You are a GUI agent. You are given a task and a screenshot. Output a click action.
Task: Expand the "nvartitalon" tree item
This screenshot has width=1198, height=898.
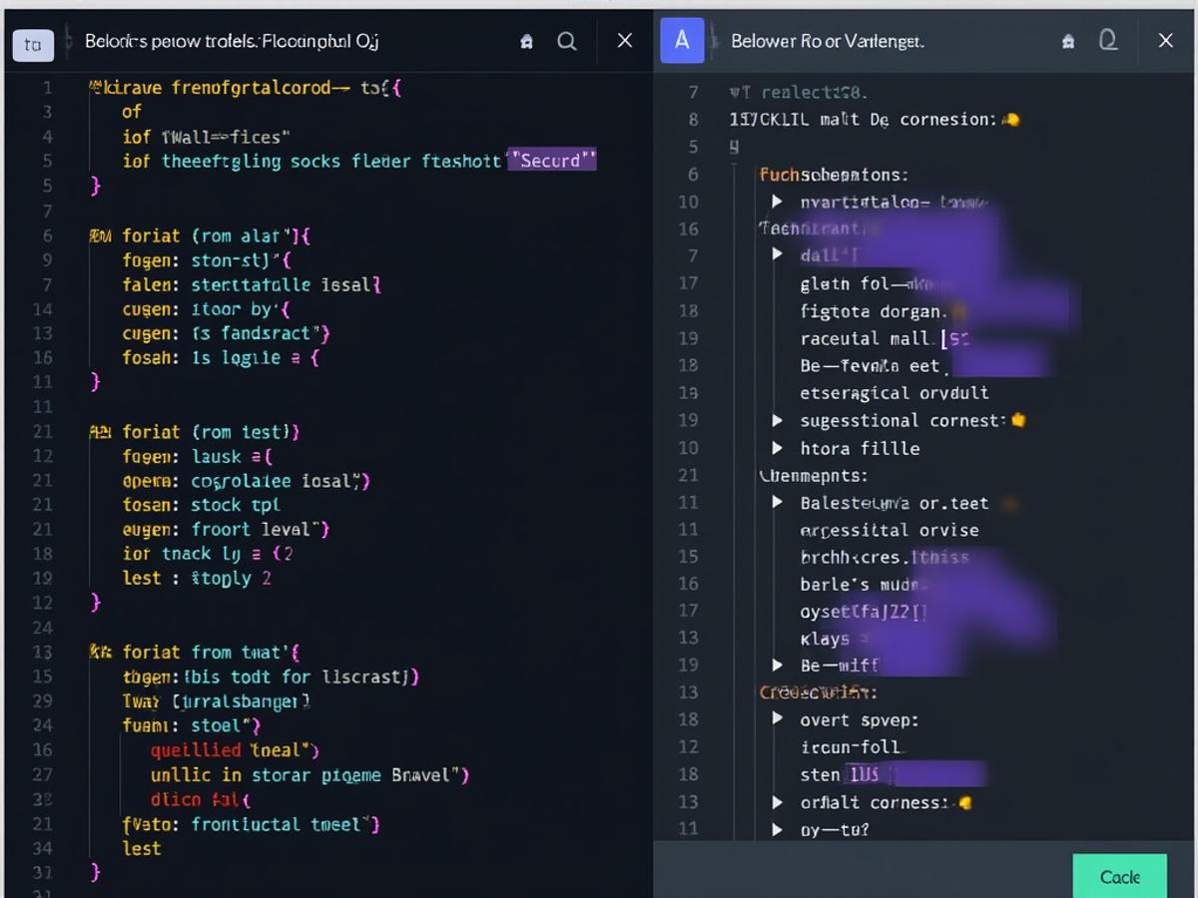pyautogui.click(x=778, y=202)
